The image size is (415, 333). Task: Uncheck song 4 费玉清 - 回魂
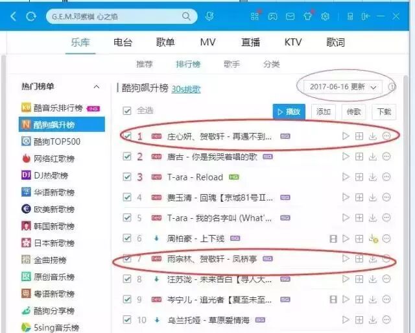[x=127, y=197]
